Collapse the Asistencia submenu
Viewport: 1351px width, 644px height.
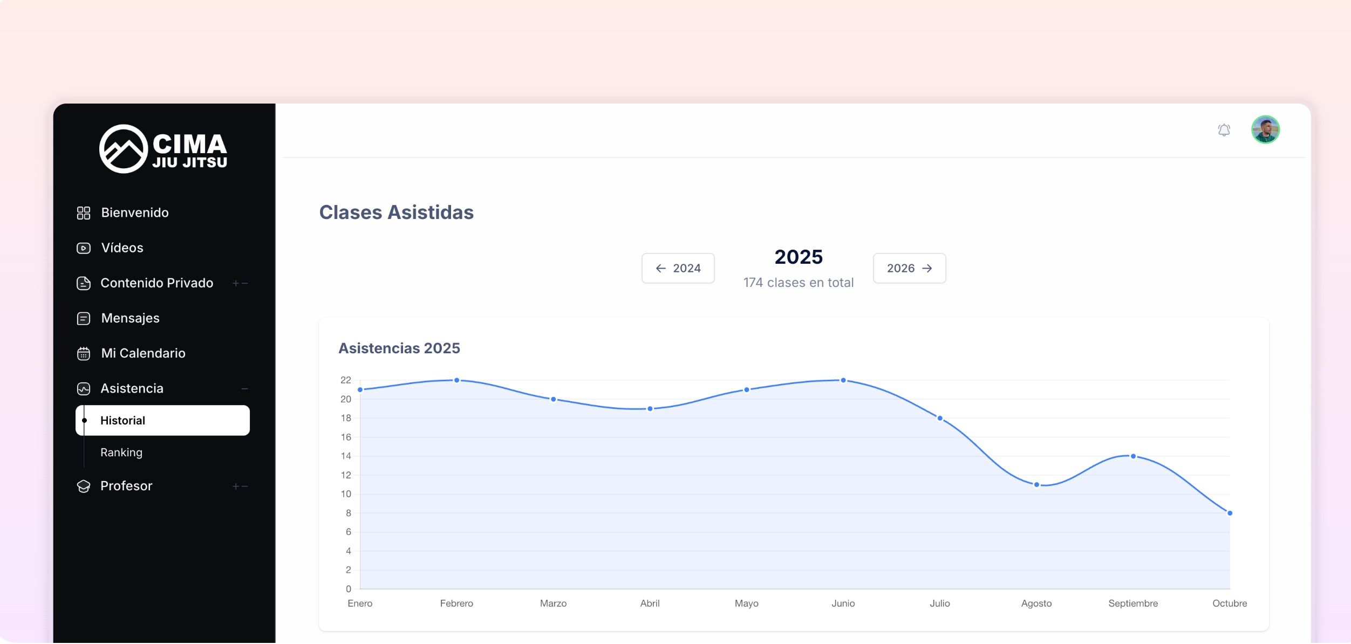pyautogui.click(x=244, y=389)
